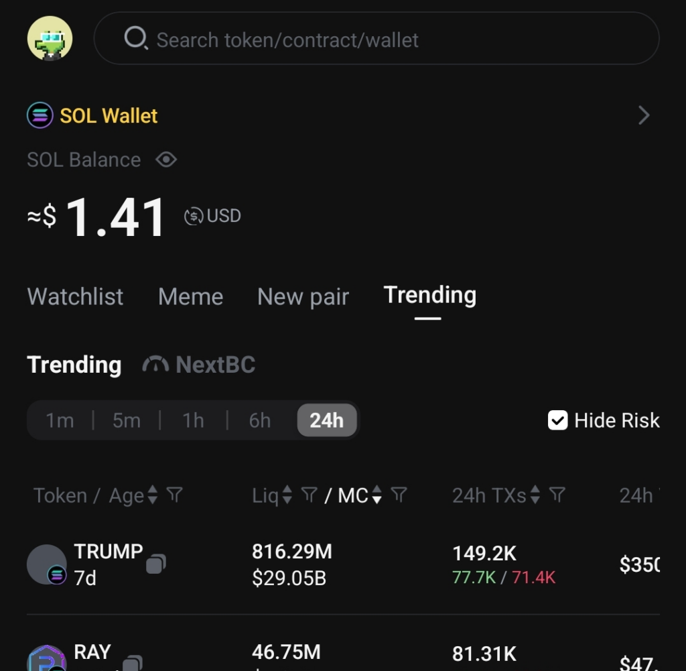The height and width of the screenshot is (671, 686).
Task: Open the New pair tab
Action: (303, 296)
